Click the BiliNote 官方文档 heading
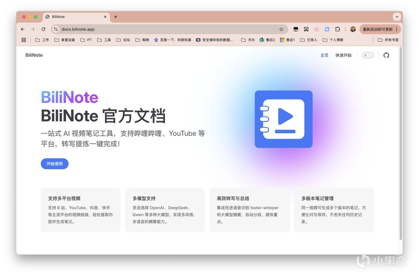The image size is (419, 276). pyautogui.click(x=103, y=116)
